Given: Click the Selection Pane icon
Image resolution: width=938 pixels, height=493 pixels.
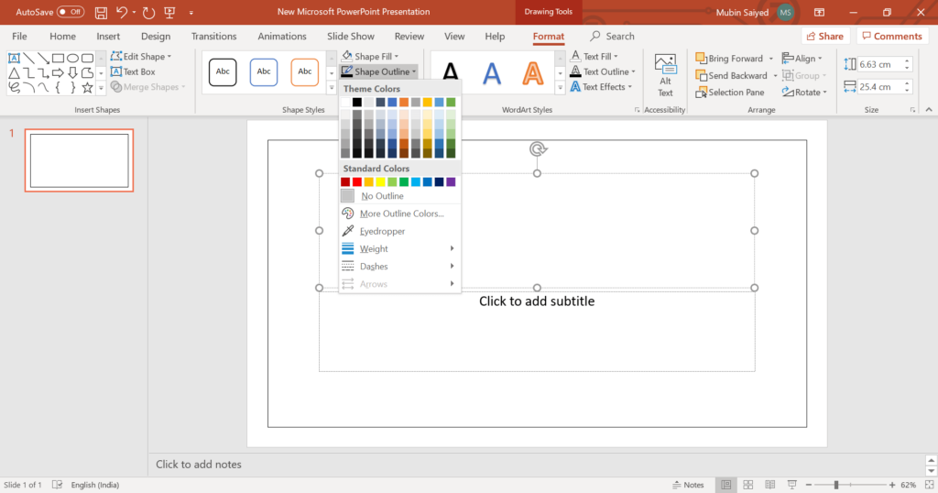Looking at the screenshot, I should tap(702, 93).
